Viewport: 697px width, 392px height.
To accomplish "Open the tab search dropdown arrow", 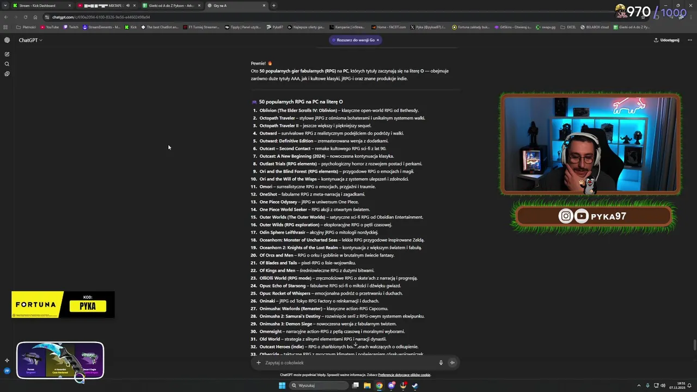I will pyautogui.click(x=5, y=5).
